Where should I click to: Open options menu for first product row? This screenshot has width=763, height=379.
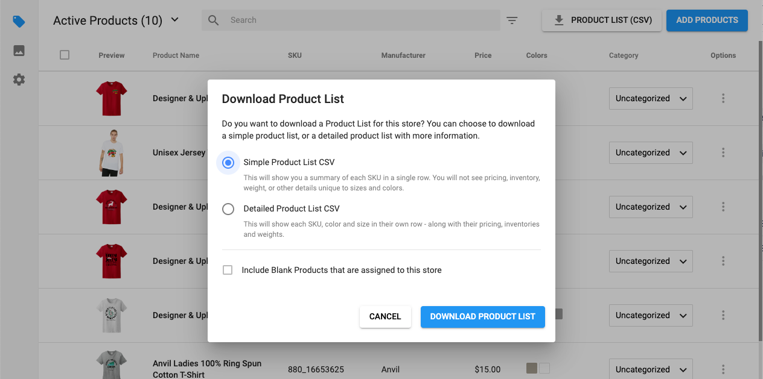723,99
